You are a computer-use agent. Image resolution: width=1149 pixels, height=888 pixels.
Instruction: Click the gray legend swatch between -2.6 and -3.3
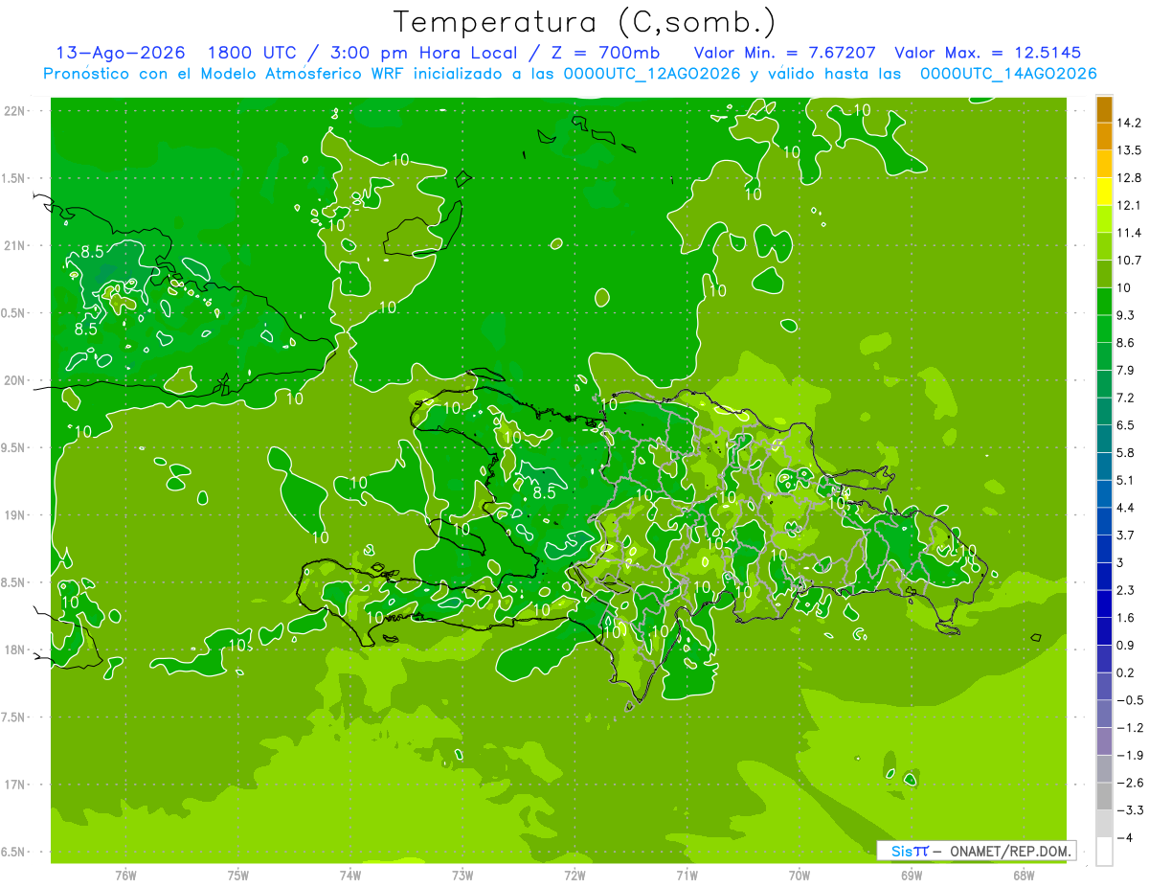coord(1104,797)
